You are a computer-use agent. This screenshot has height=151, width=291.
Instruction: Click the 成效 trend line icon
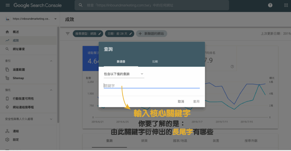coord(7,40)
